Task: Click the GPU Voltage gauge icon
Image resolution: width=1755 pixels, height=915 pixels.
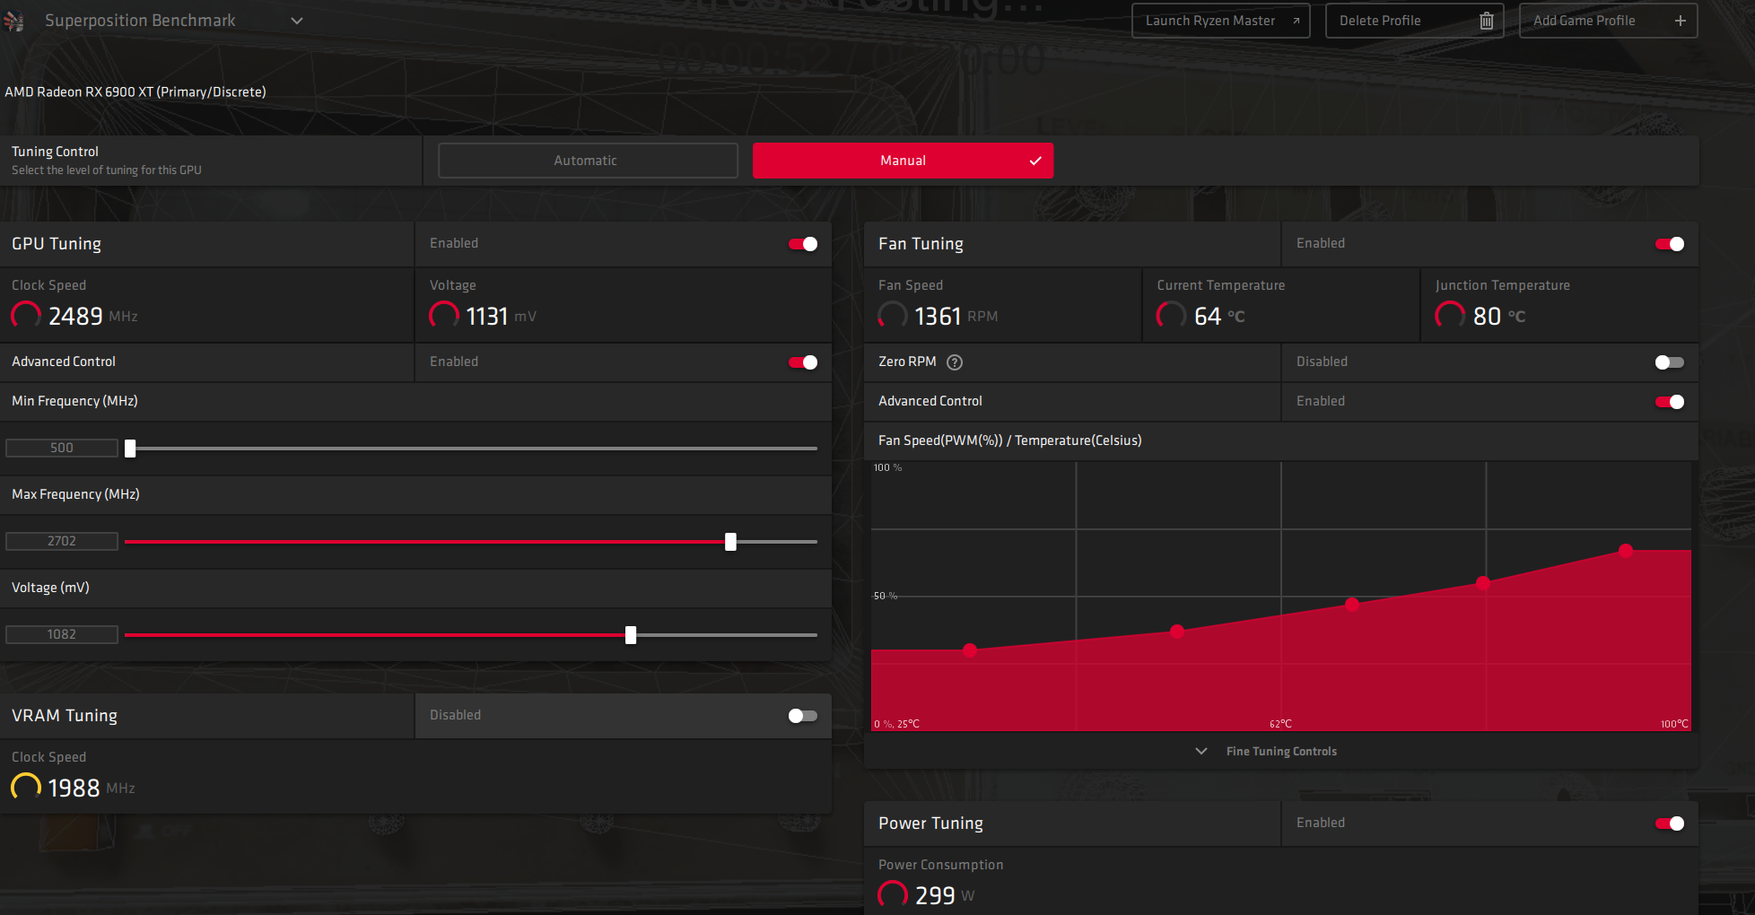Action: pos(444,316)
